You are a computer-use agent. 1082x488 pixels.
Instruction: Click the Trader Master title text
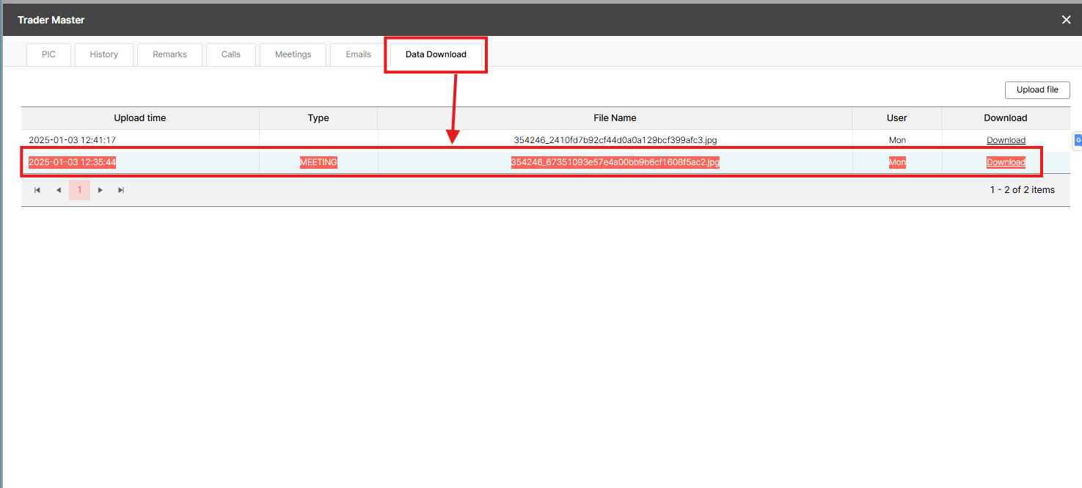tap(51, 20)
